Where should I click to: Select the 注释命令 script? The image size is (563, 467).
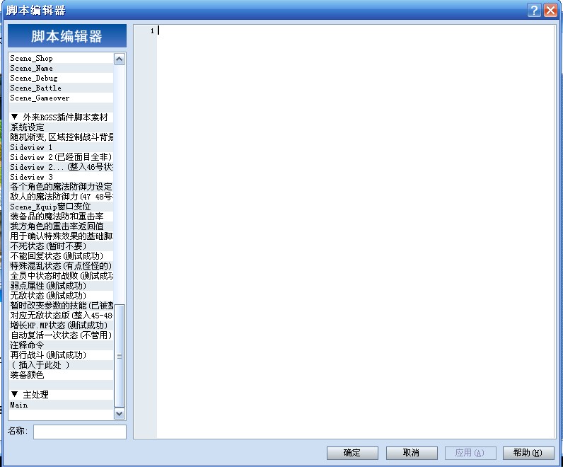[61, 345]
